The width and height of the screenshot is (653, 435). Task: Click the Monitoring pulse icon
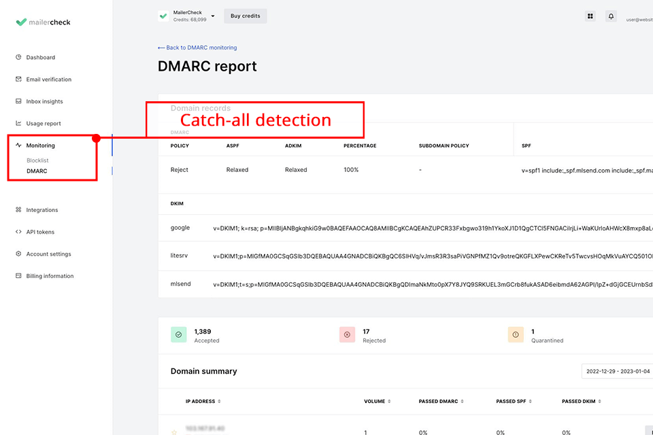18,145
